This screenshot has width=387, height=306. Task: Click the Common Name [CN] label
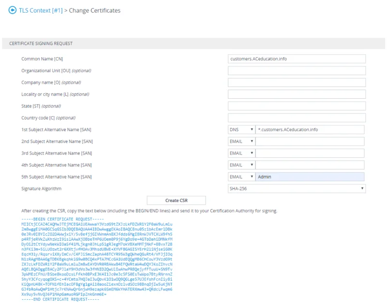(42, 59)
